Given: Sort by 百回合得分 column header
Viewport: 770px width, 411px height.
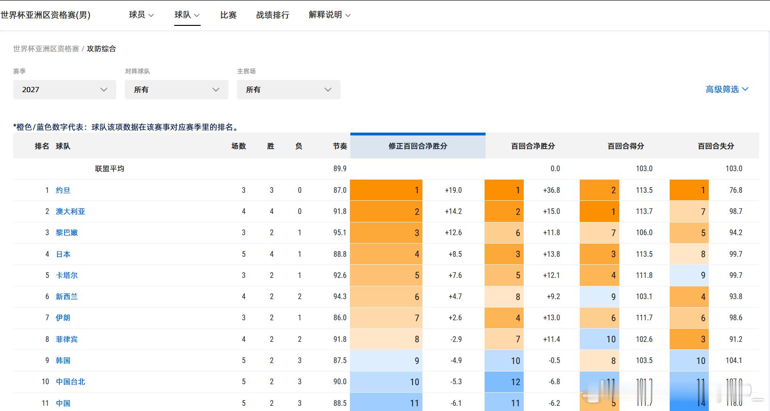Looking at the screenshot, I should point(626,146).
